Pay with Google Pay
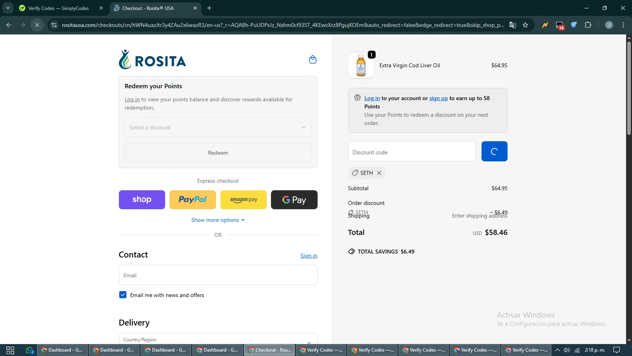This screenshot has width=632, height=356. point(294,200)
